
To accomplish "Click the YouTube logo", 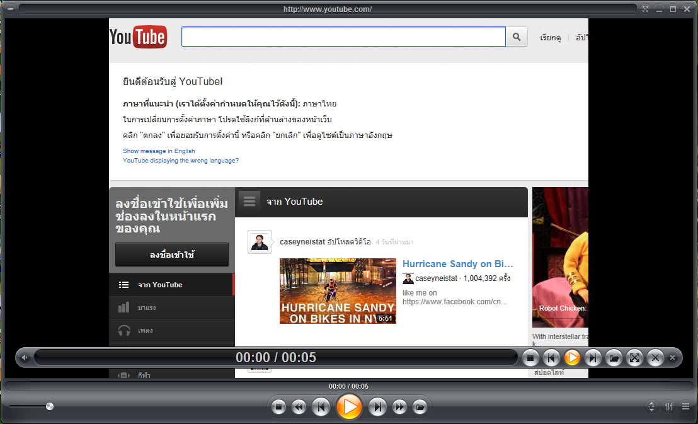I will coord(139,37).
